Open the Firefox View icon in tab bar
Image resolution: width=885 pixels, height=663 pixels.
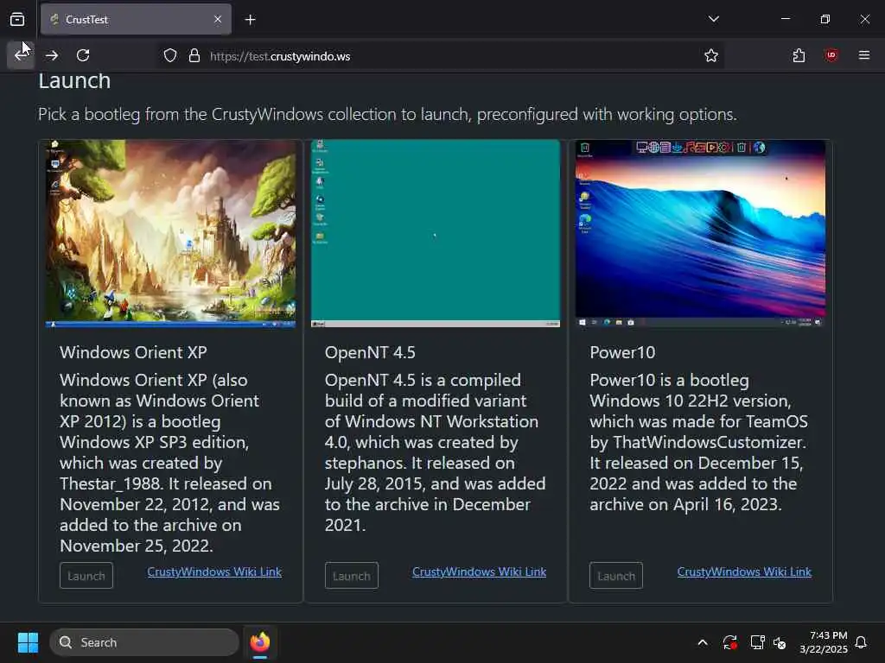pos(17,19)
